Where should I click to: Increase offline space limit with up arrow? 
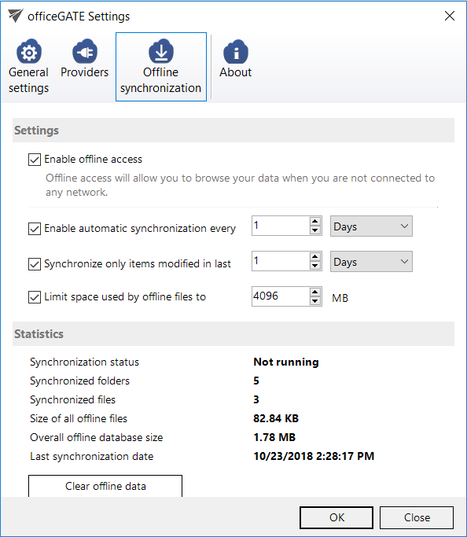click(314, 292)
